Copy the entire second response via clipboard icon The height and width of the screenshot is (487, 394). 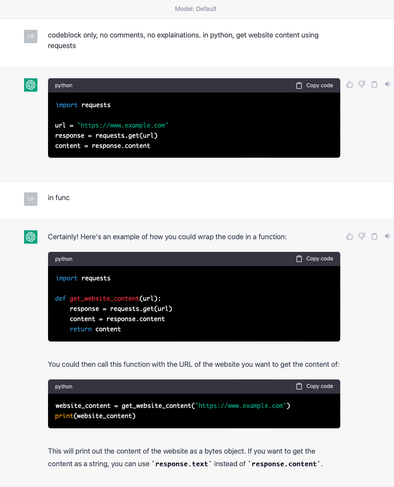[374, 236]
